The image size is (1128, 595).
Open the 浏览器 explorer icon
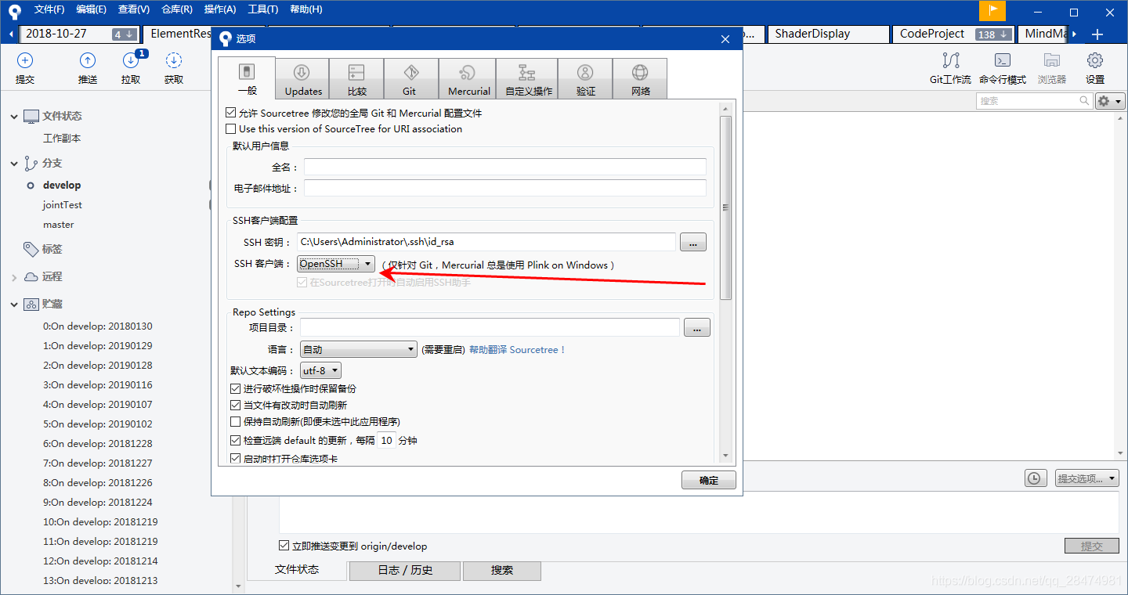coord(1052,60)
